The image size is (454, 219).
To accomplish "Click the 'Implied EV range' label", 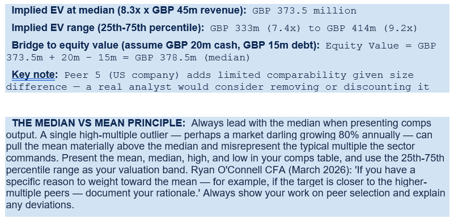I will (x=53, y=28).
